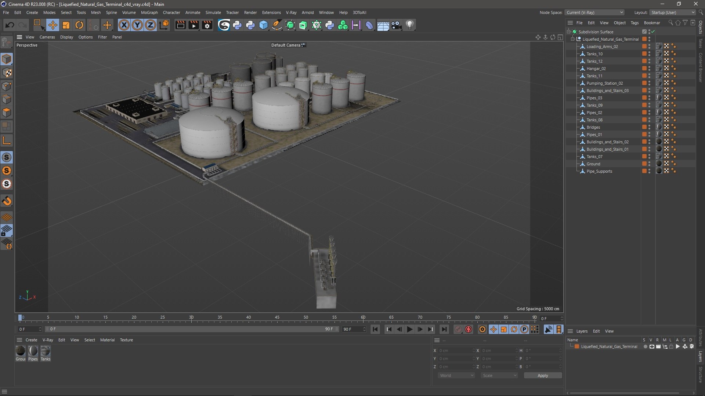Open the viewport Cameras menu

click(47, 37)
